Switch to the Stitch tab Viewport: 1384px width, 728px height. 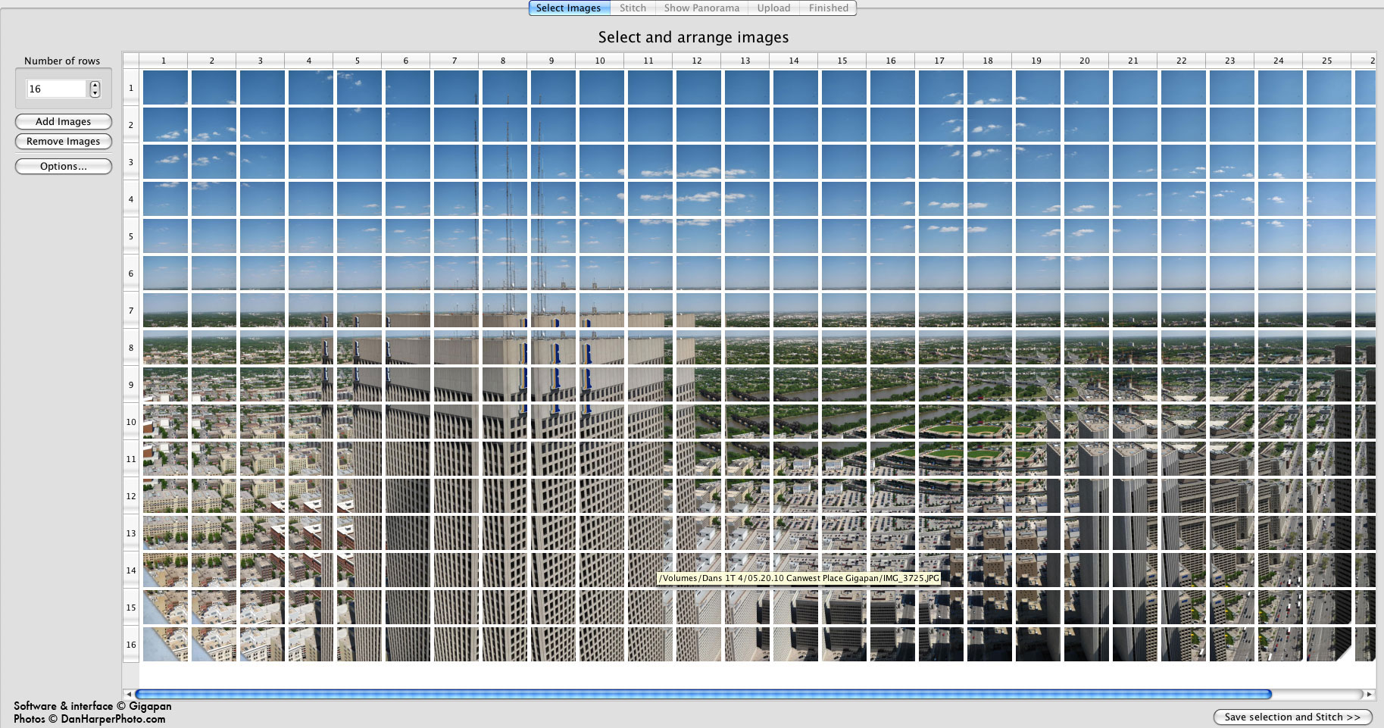(x=633, y=8)
